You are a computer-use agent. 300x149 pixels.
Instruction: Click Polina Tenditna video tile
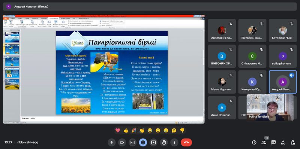(x=270, y=107)
